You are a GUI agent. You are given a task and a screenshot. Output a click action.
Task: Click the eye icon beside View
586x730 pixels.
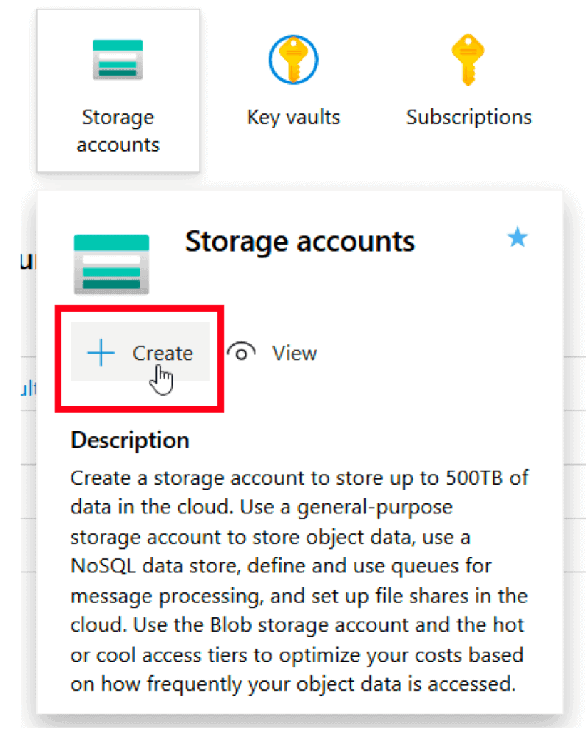click(x=242, y=353)
